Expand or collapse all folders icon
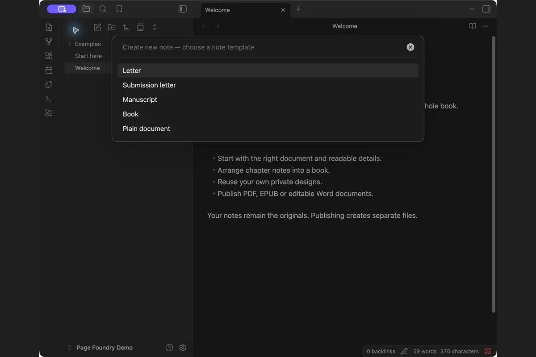Image resolution: width=536 pixels, height=357 pixels. point(155,27)
